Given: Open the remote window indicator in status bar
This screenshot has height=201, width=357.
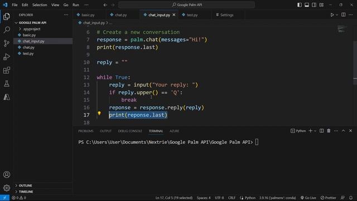Looking at the screenshot, I should (4, 198).
